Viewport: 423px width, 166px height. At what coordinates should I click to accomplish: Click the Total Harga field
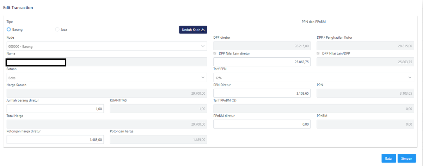coord(107,124)
